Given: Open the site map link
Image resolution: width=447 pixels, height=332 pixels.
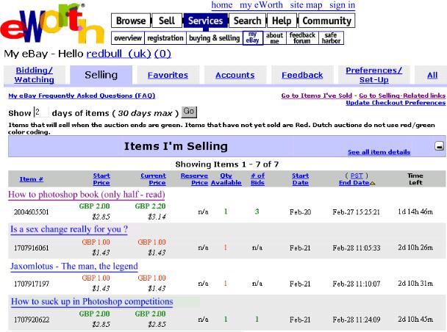Looking at the screenshot, I should (x=306, y=5).
